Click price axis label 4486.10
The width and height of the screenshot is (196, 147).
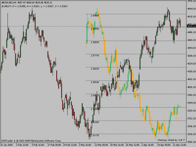[x=192, y=32]
